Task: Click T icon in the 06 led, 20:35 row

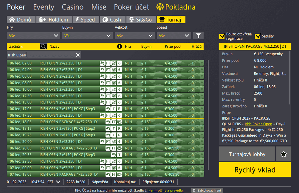Action: [119, 155]
